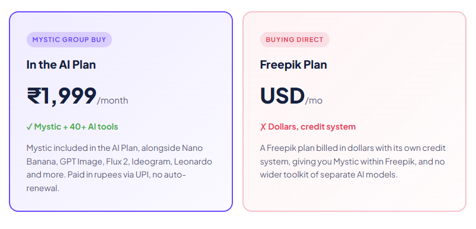This screenshot has height=229, width=476.
Task: Select the pink-bordered buying direct card
Action: (x=354, y=111)
